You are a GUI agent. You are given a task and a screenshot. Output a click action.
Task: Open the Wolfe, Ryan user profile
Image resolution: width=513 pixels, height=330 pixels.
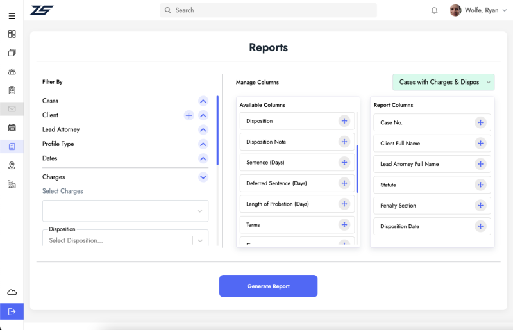point(475,10)
